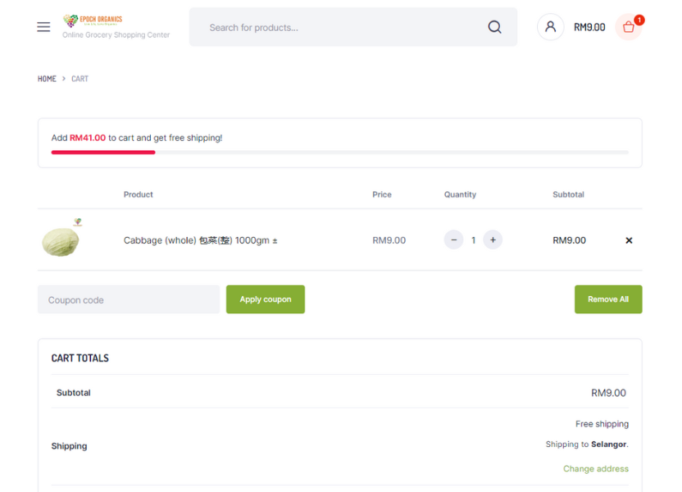This screenshot has width=682, height=492.
Task: Click the Quantity column header
Action: pos(460,194)
